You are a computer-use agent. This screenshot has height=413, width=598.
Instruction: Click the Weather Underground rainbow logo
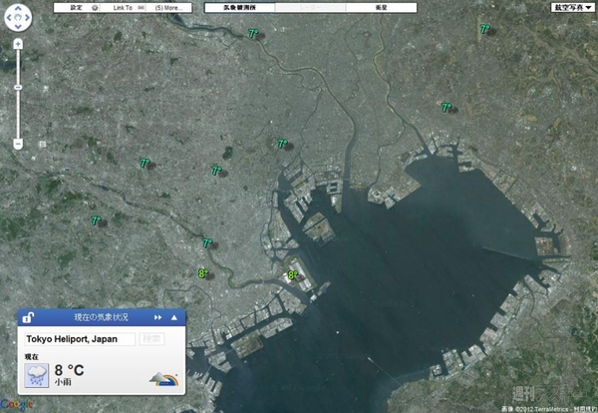164,379
